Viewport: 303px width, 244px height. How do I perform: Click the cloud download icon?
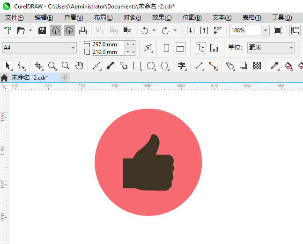(x=56, y=30)
